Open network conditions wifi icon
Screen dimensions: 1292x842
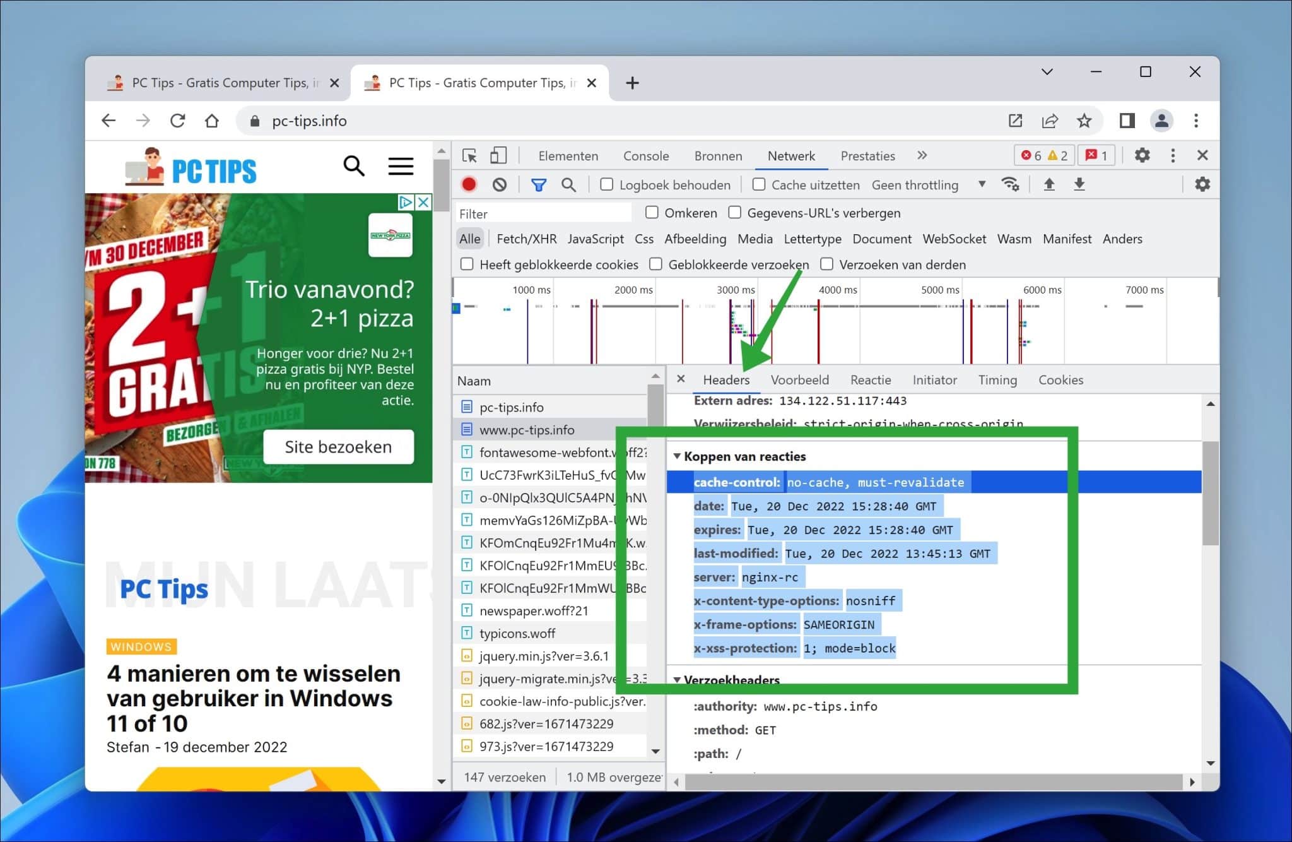pyautogui.click(x=1010, y=184)
